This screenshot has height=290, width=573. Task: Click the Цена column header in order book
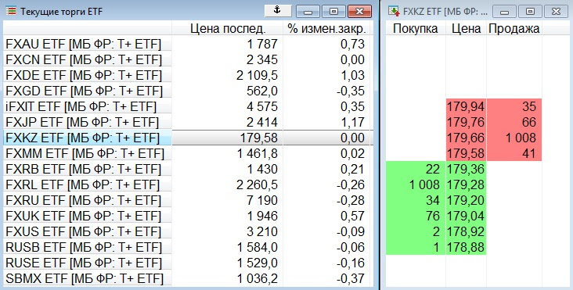pos(466,28)
